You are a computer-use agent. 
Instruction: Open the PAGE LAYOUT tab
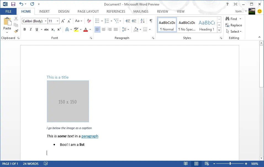pos(88,12)
